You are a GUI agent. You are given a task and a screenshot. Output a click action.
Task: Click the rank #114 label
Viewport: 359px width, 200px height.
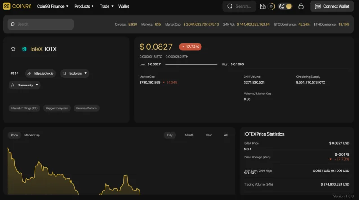coord(14,73)
